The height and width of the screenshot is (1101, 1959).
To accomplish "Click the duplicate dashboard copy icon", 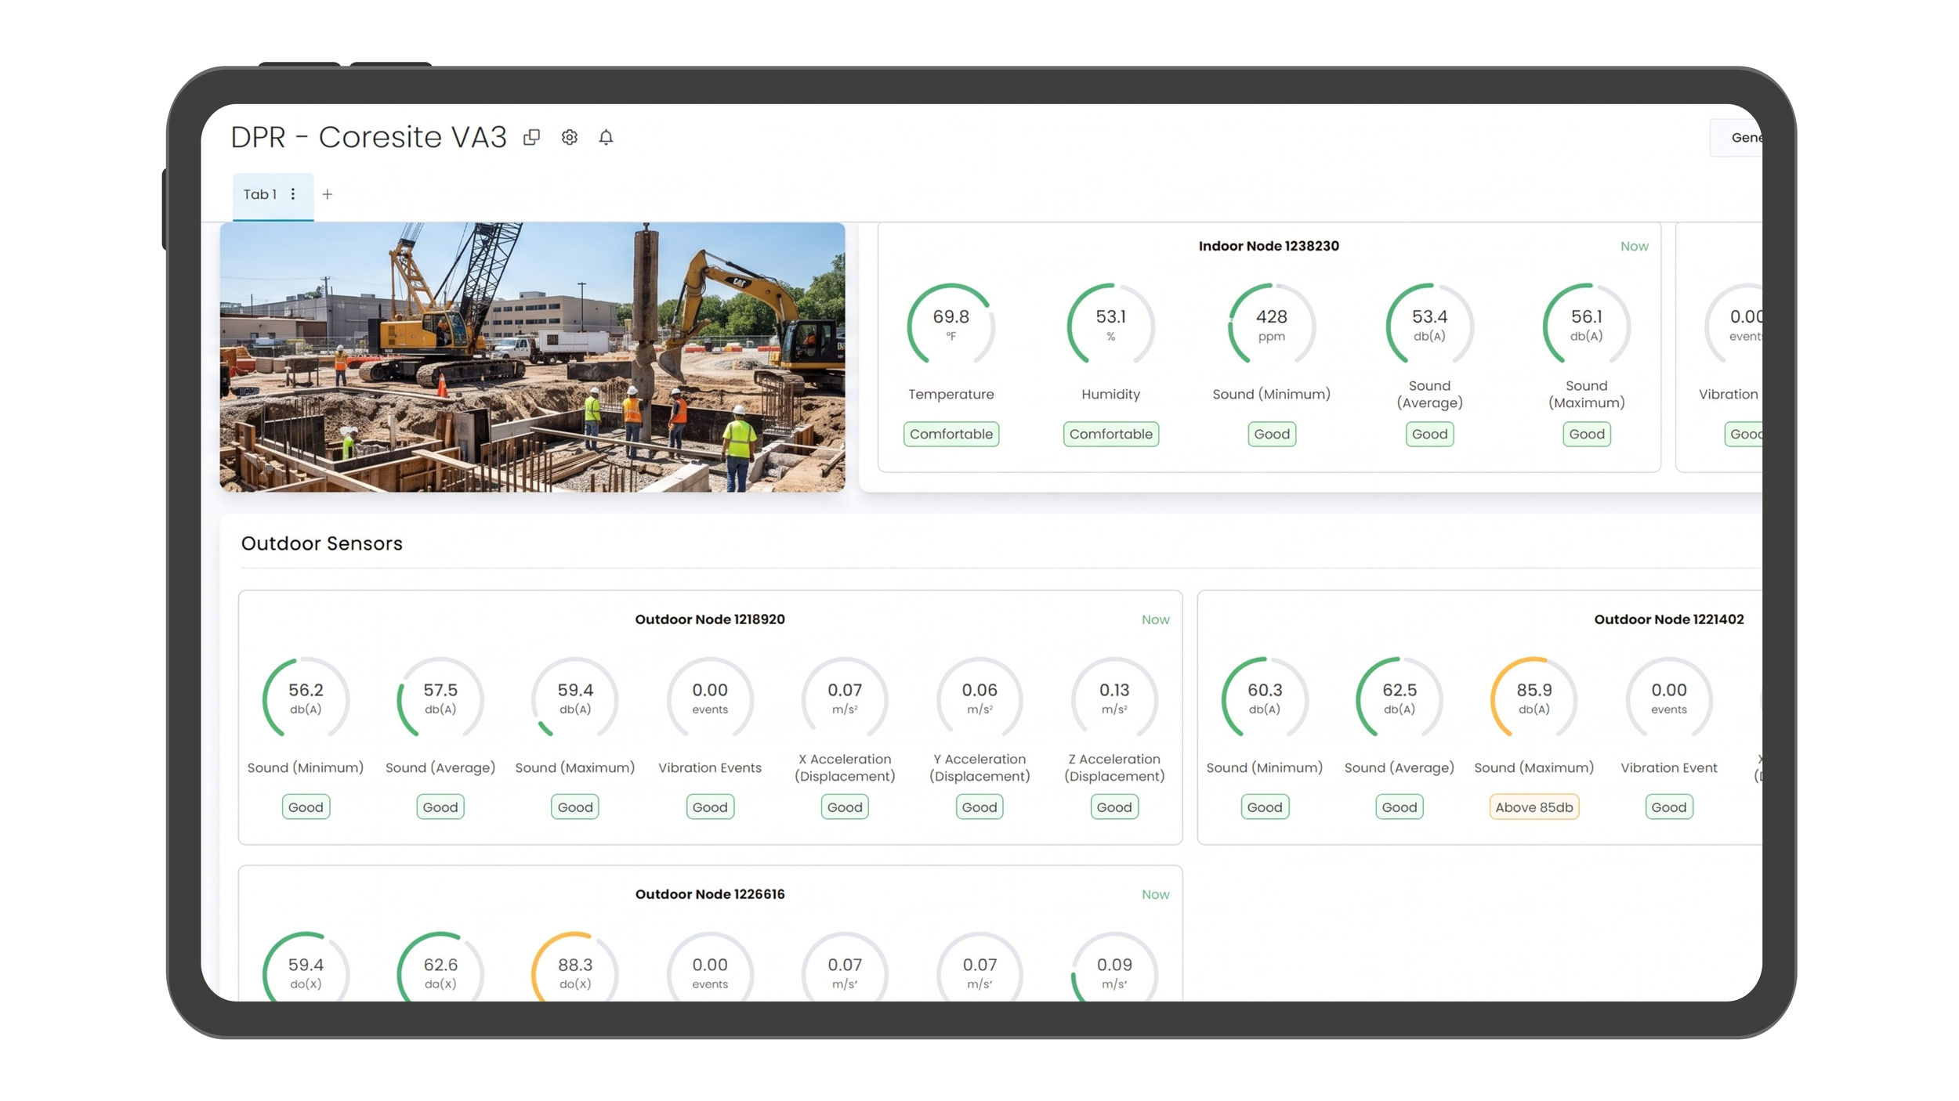I will [531, 137].
